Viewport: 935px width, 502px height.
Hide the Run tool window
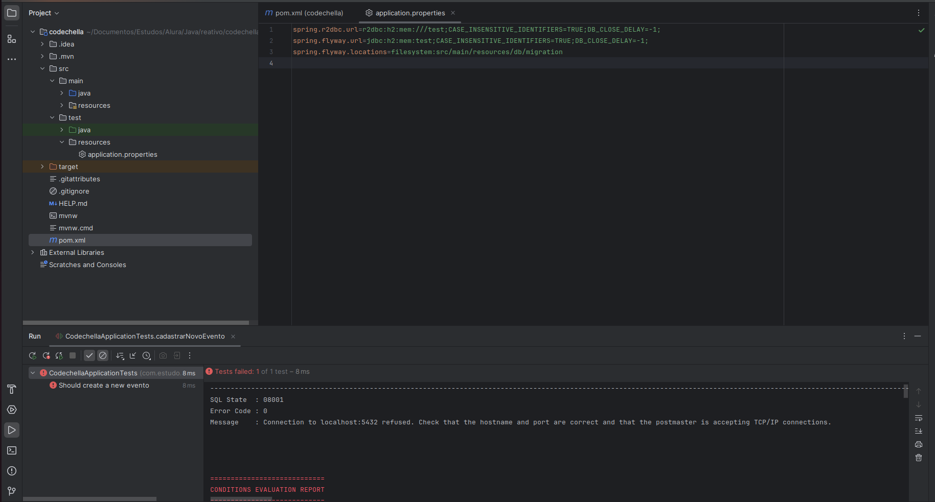click(918, 336)
